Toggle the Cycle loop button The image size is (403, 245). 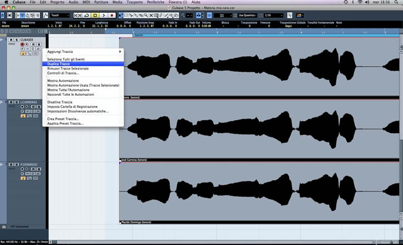[x=87, y=16]
